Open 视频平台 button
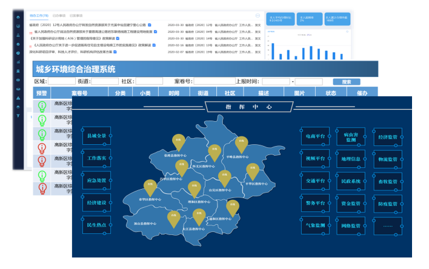Viewport: 429px width, 269px height. tap(315, 159)
